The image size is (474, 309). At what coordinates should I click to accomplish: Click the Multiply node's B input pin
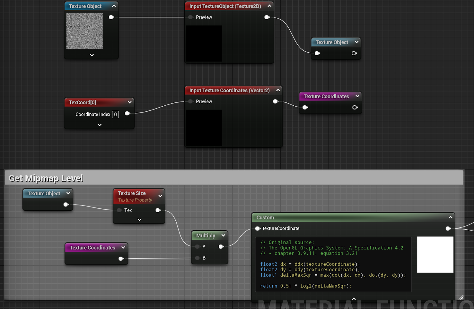(x=198, y=258)
